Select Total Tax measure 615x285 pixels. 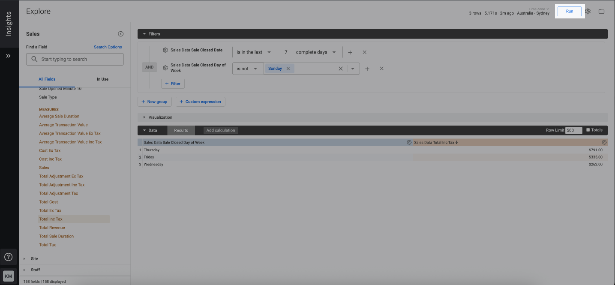point(48,245)
